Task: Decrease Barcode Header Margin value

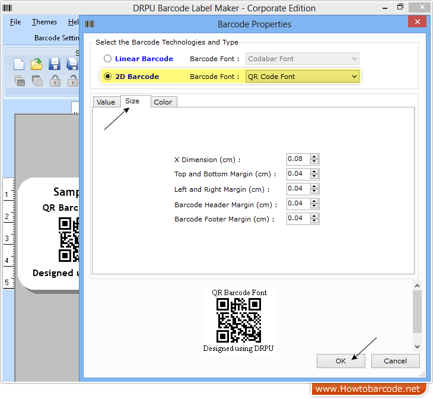Action: [x=314, y=206]
